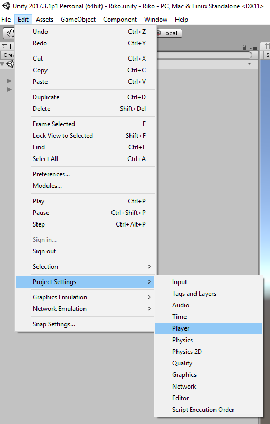The image size is (270, 424).
Task: Expand the Network Emulation submenu
Action: [86, 308]
